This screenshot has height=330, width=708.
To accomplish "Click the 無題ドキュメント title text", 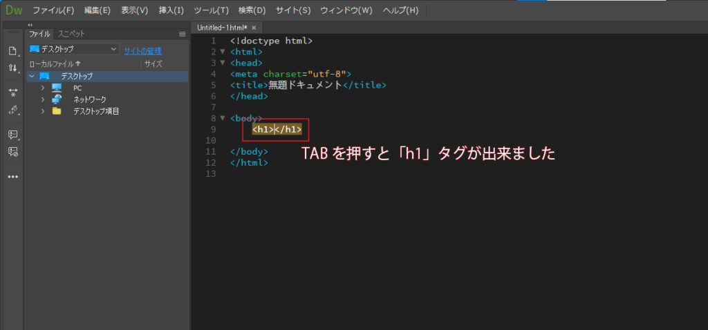I will tap(305, 85).
